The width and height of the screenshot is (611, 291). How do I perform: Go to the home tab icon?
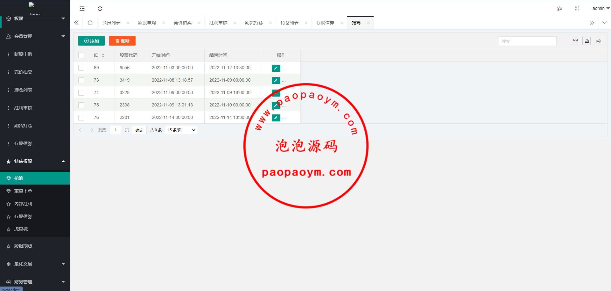(90, 23)
